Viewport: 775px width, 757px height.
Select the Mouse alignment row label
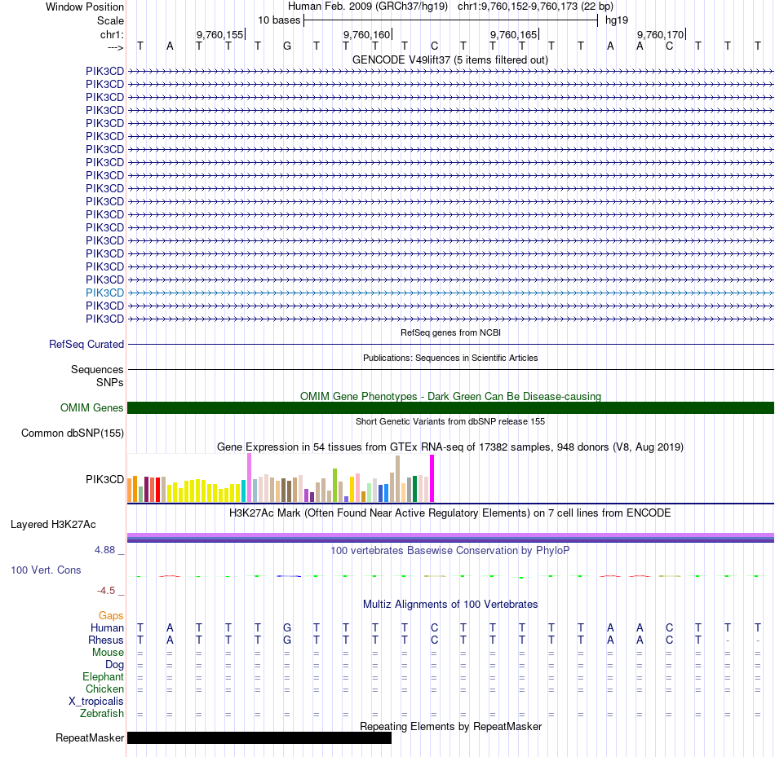point(108,653)
